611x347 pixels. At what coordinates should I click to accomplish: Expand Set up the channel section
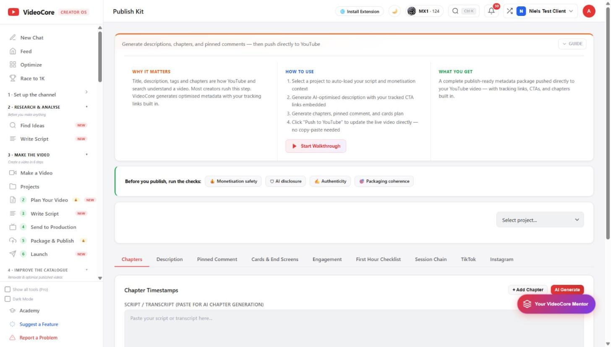point(48,94)
